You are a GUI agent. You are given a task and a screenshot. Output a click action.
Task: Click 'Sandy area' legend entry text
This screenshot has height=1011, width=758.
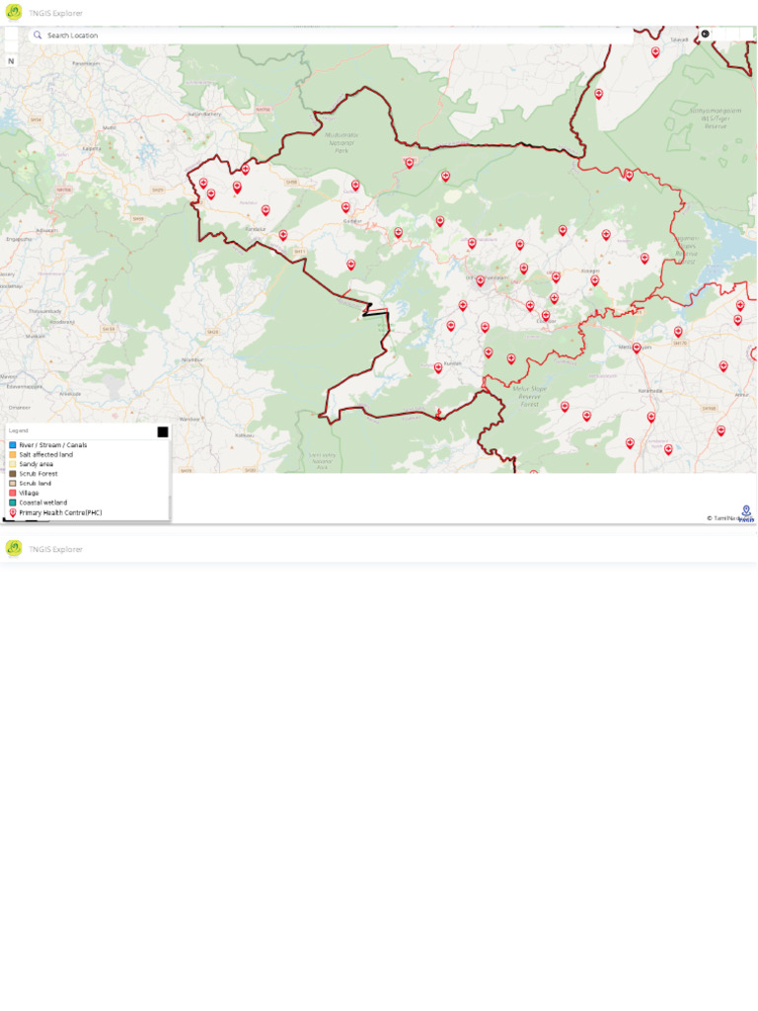[37, 464]
